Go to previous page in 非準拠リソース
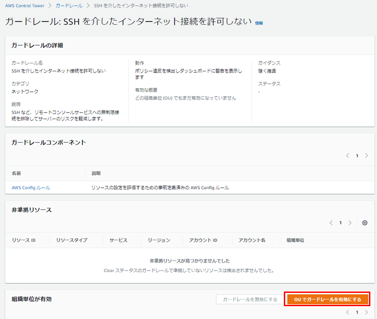Screen dimensions: 377x319 click(x=331, y=223)
